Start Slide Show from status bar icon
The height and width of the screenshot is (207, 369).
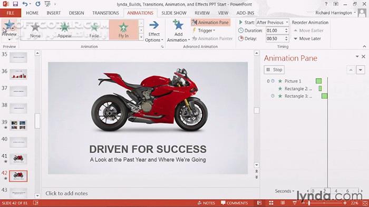point(294,203)
